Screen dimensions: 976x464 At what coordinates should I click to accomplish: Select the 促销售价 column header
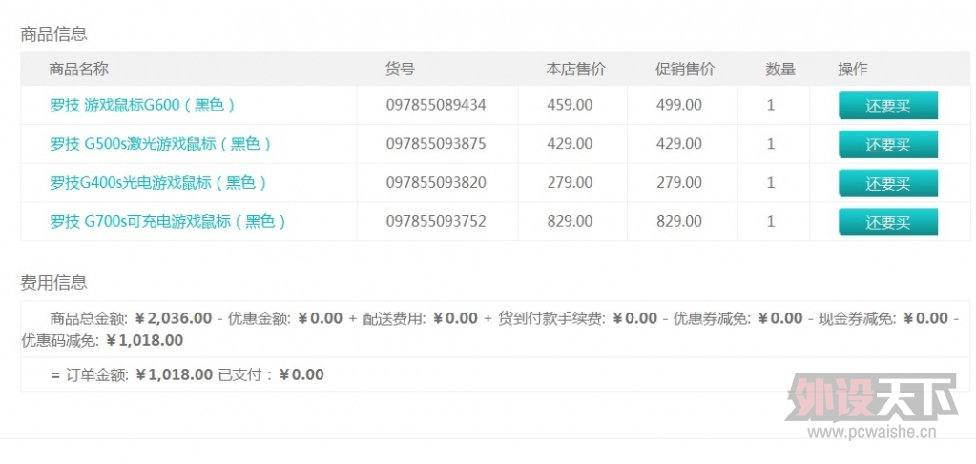pos(685,69)
